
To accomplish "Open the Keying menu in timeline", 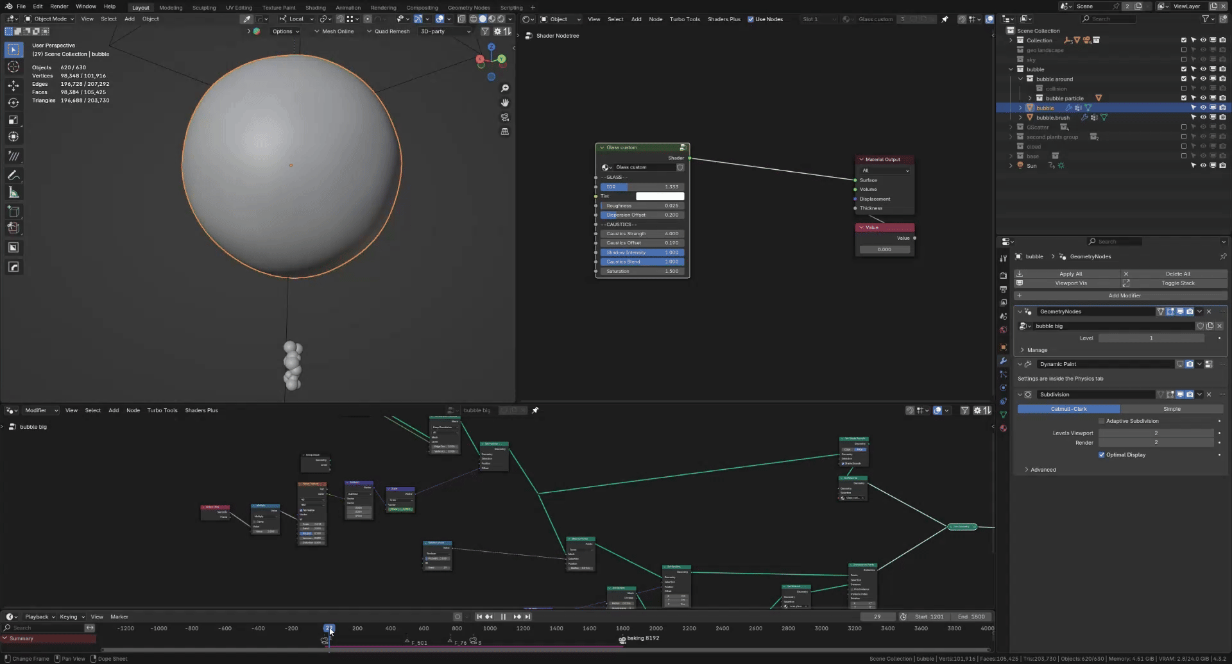I will 71,617.
